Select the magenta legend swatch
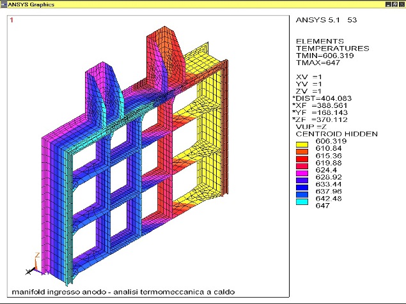 302,173
